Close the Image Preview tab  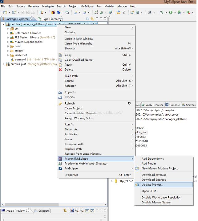[27, 211]
